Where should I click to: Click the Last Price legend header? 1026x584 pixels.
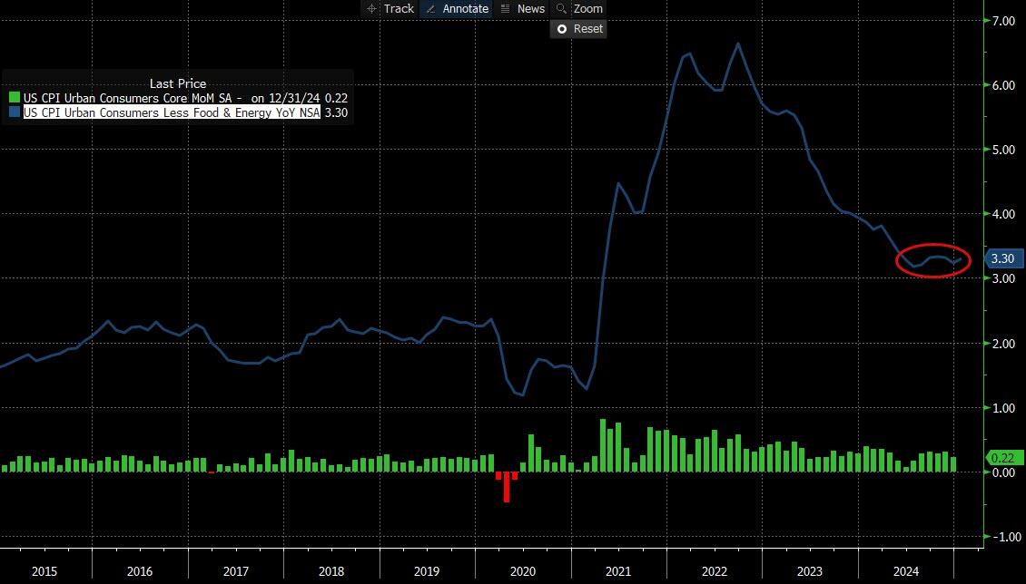coord(178,83)
